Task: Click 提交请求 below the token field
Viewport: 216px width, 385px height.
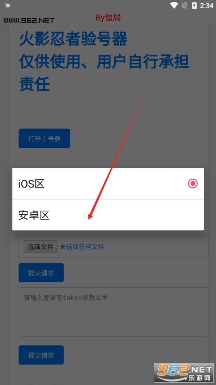Action: tap(41, 355)
